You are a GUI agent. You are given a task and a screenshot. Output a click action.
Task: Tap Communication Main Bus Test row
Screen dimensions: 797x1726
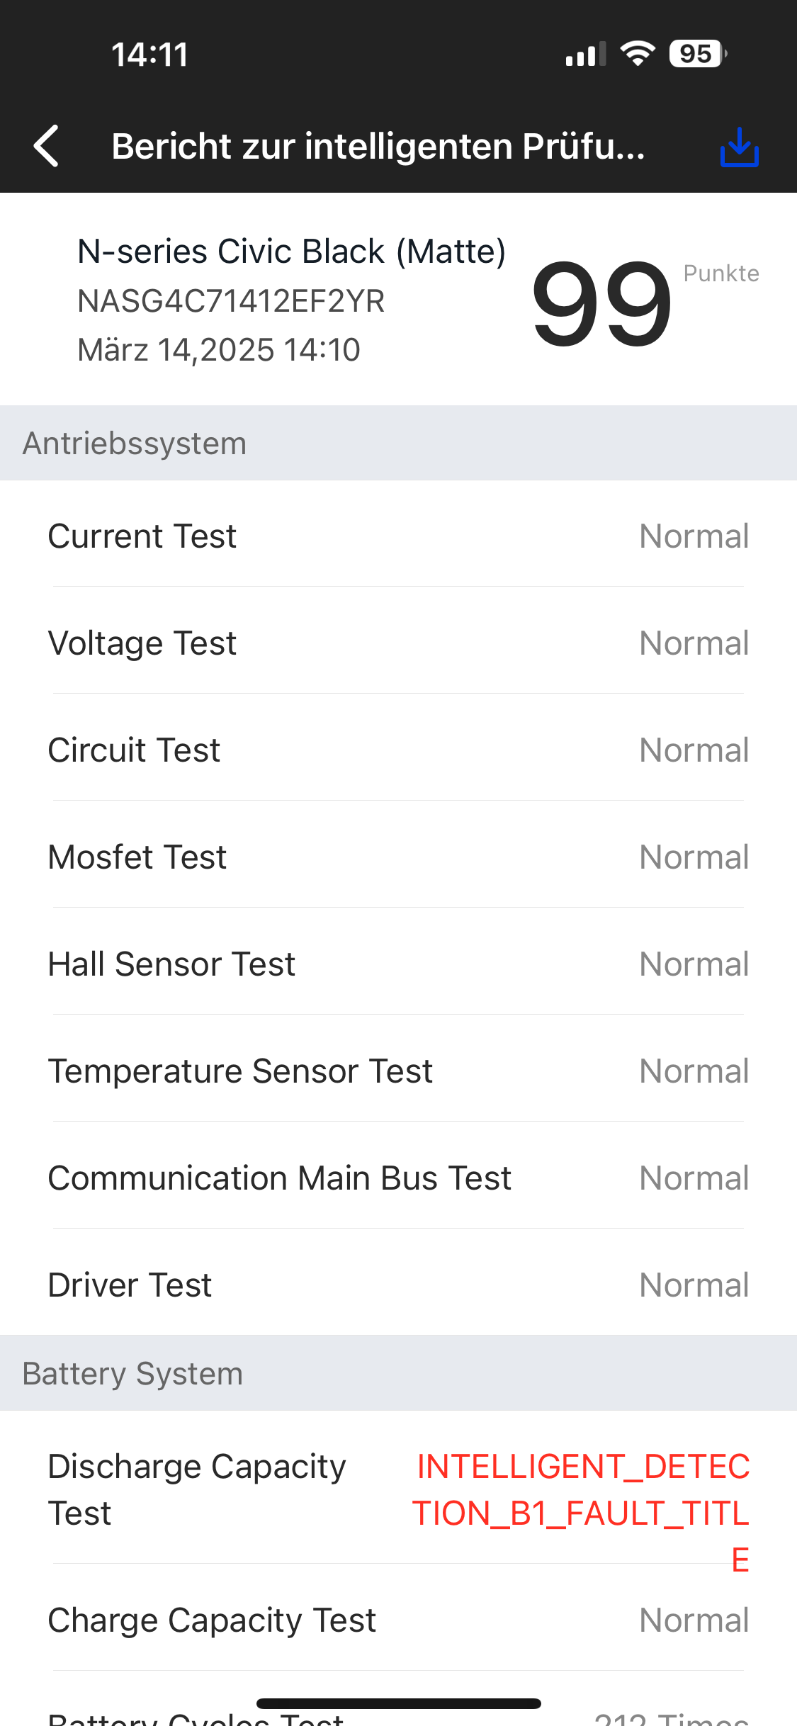pos(398,1178)
